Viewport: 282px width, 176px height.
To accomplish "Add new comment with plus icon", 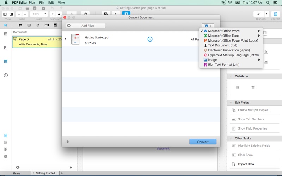I will click(x=71, y=168).
